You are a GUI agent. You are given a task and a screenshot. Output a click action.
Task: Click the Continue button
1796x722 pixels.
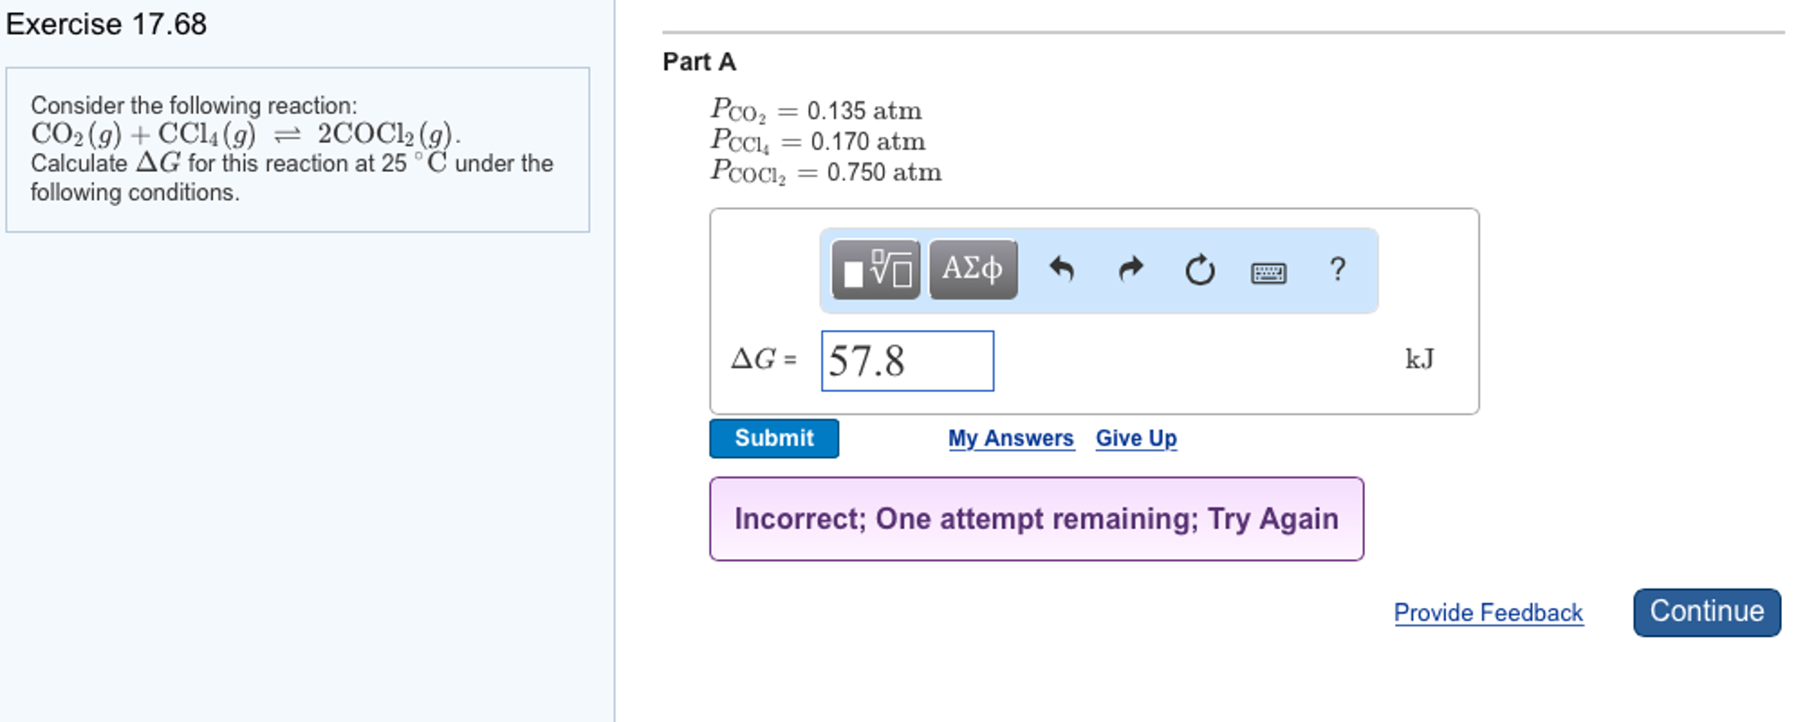tap(1706, 611)
